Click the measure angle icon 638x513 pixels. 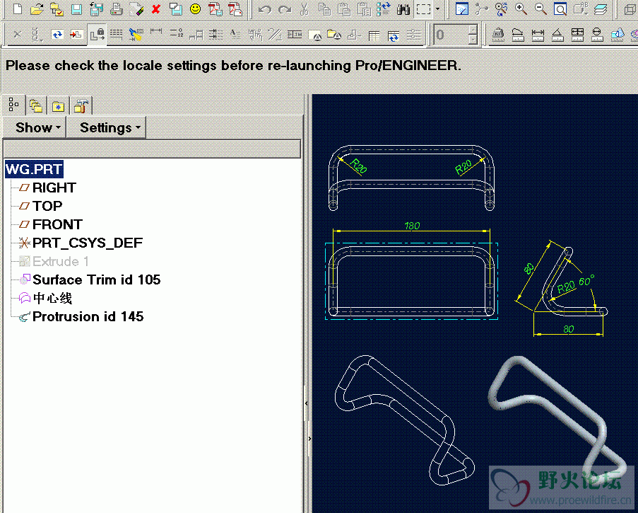[x=557, y=35]
